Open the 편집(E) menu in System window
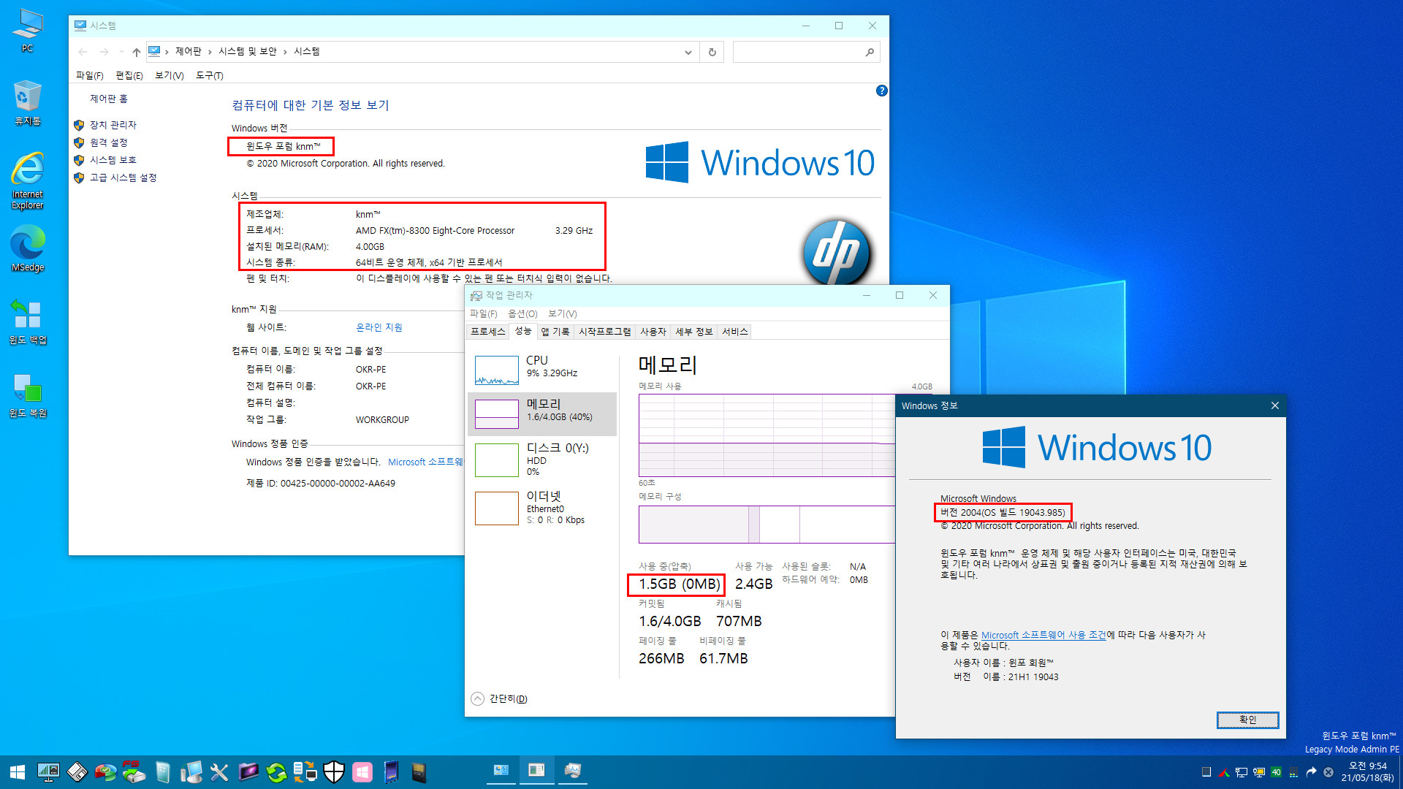The width and height of the screenshot is (1403, 789). 129,75
